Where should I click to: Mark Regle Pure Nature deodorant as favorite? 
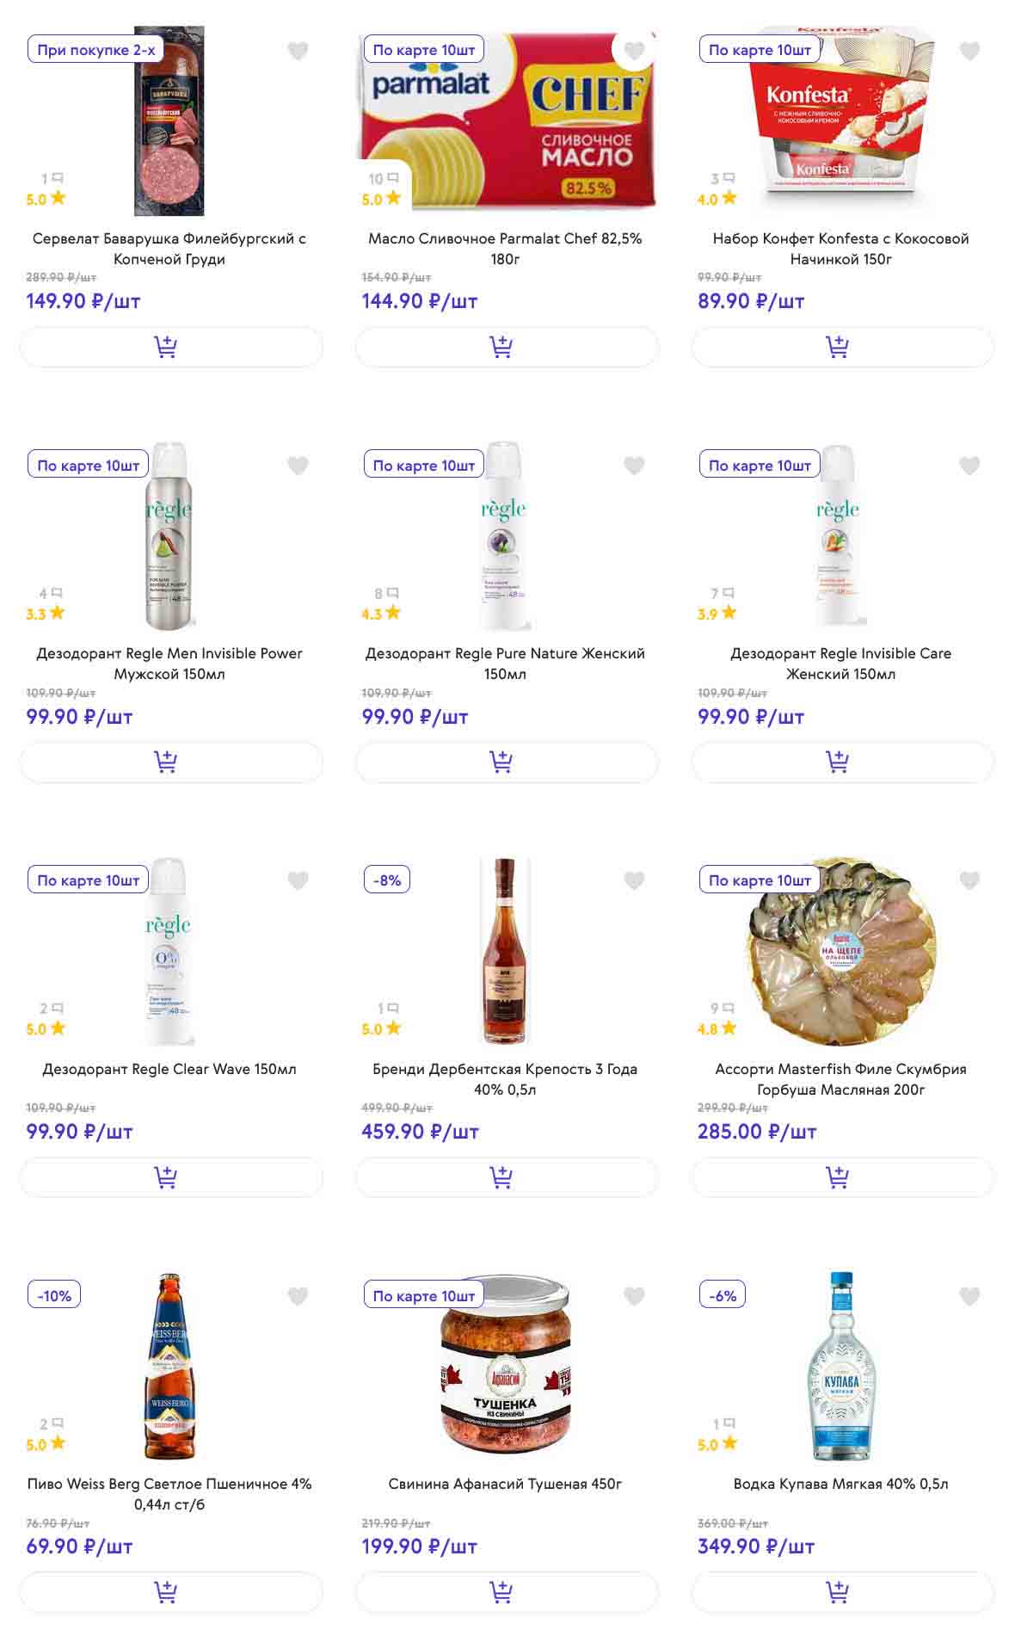pyautogui.click(x=634, y=466)
